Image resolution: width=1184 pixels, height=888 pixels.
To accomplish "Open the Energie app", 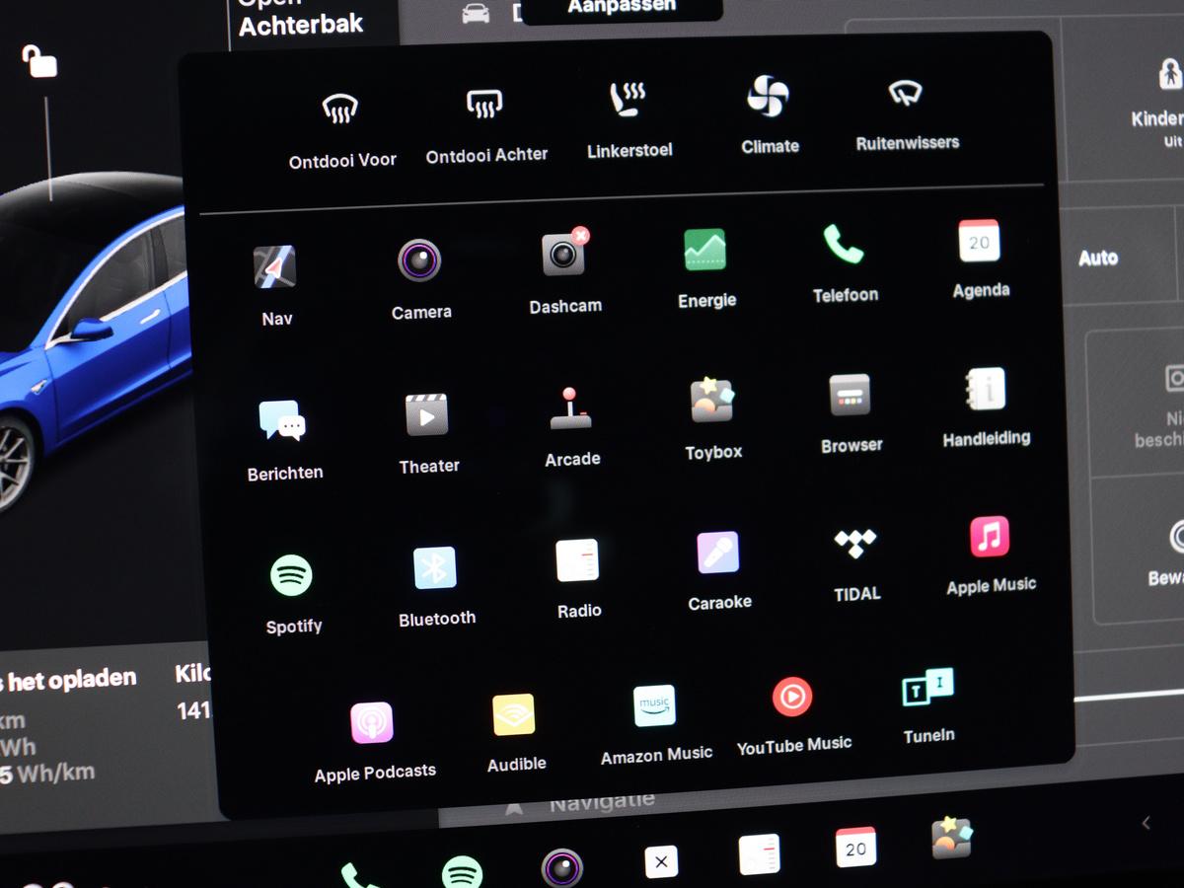I will [705, 251].
